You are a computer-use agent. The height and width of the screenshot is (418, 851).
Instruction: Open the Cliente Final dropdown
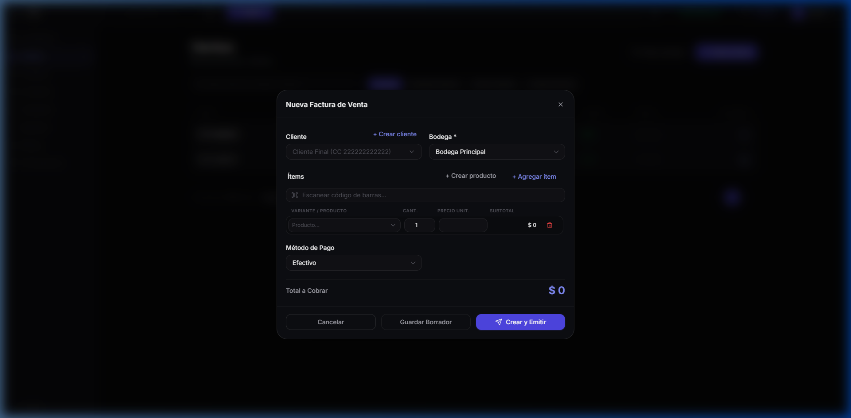coord(353,152)
